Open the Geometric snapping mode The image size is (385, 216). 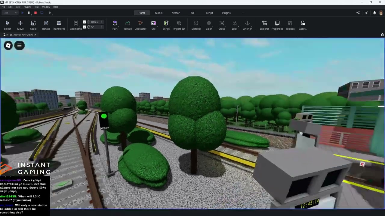(76, 25)
